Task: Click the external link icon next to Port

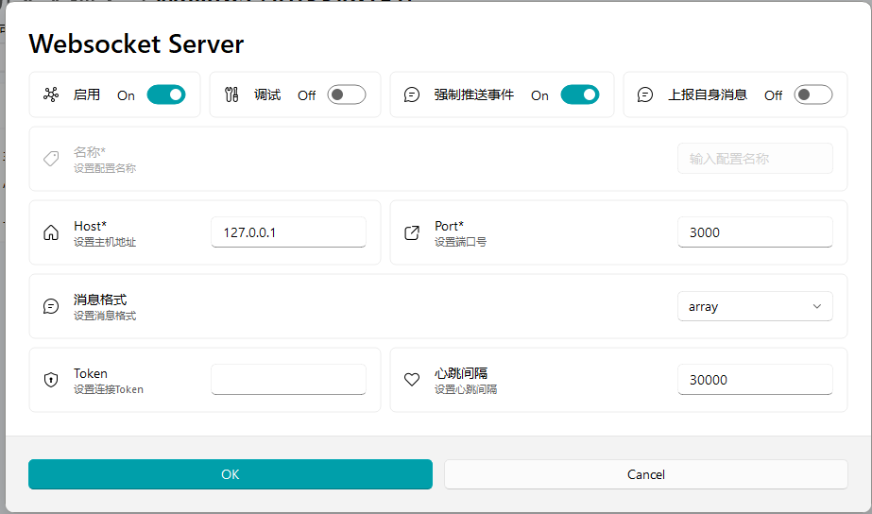Action: pos(412,232)
